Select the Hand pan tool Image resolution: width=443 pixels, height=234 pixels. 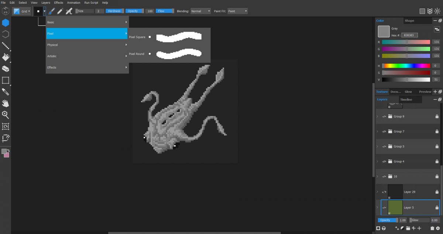point(5,103)
